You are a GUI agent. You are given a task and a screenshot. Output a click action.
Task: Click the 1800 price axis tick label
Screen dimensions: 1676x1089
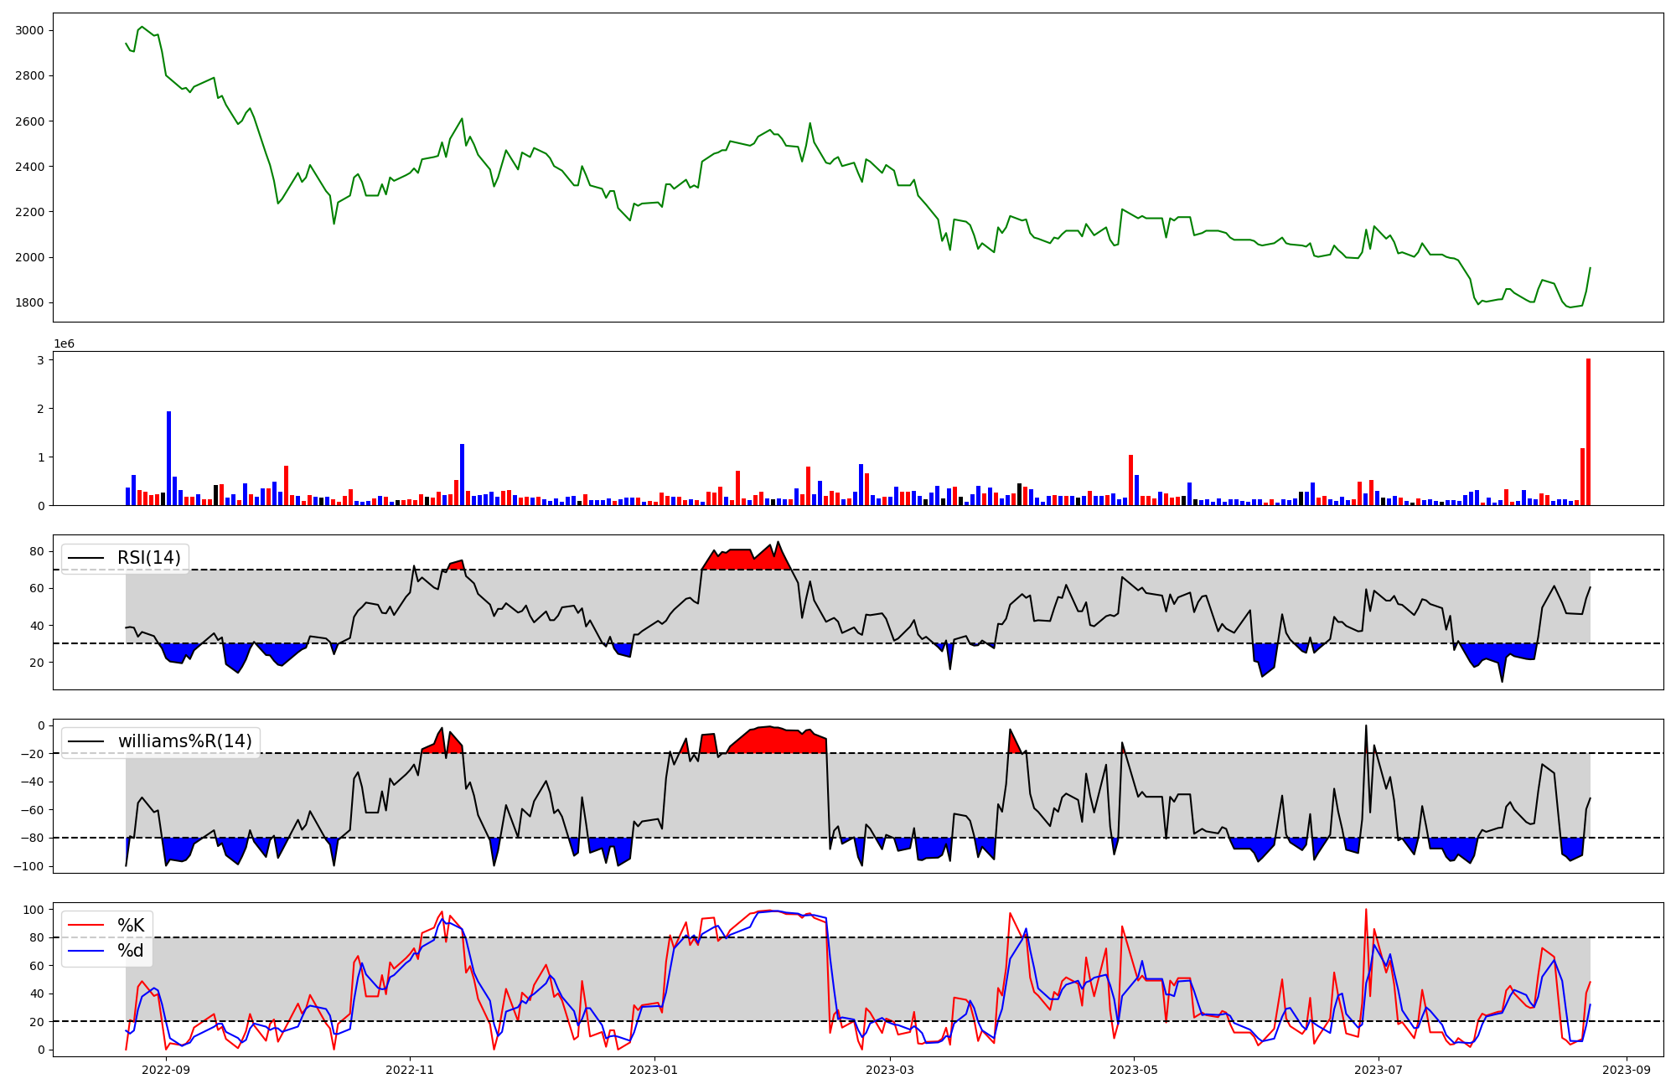tap(29, 302)
